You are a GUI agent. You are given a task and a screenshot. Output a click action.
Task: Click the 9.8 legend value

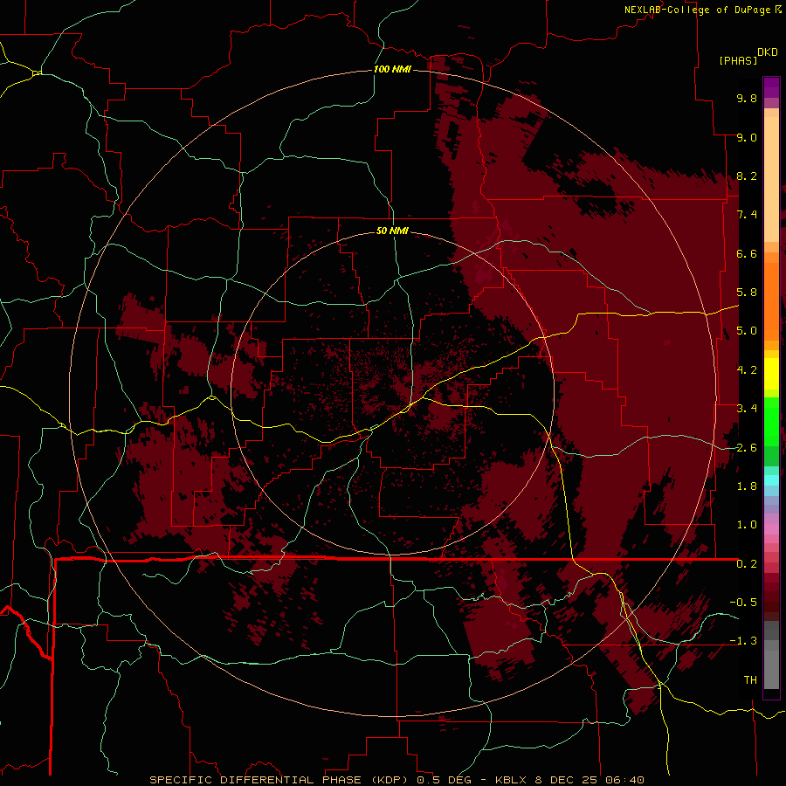coord(747,98)
